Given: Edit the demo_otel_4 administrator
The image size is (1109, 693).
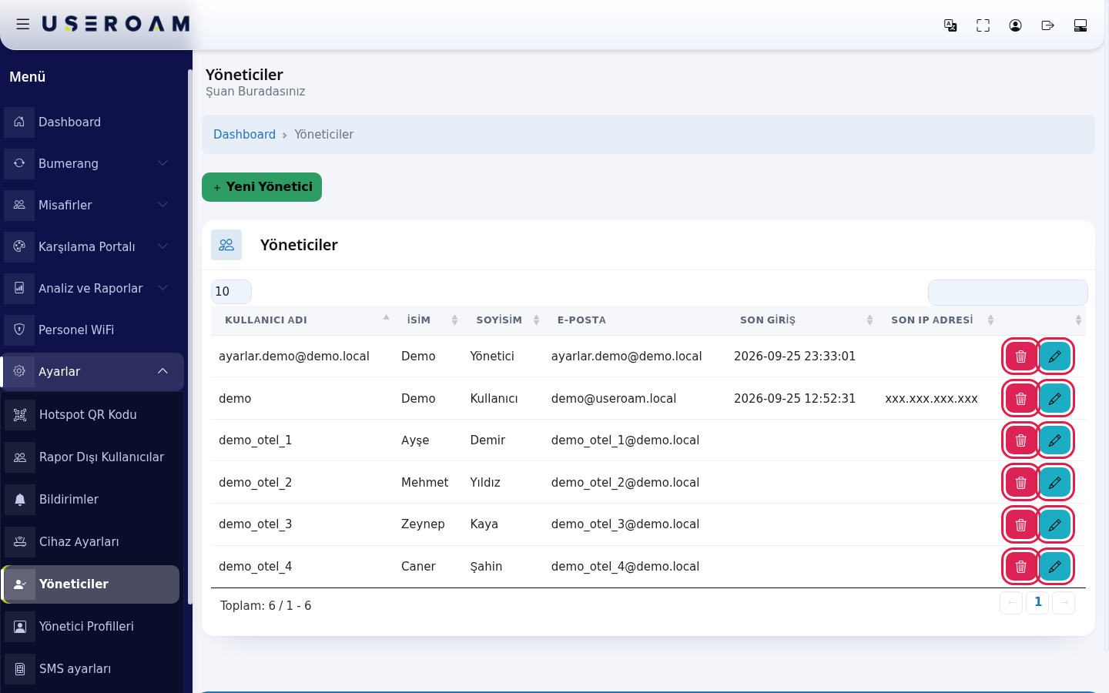Looking at the screenshot, I should (x=1054, y=567).
